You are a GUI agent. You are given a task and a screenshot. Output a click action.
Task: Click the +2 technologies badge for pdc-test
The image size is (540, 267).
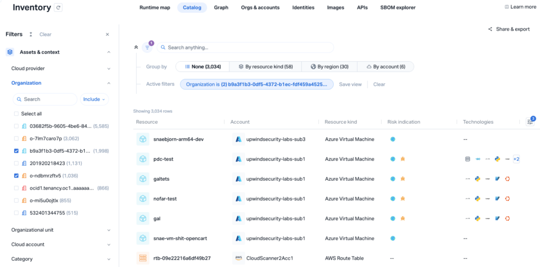(516, 159)
